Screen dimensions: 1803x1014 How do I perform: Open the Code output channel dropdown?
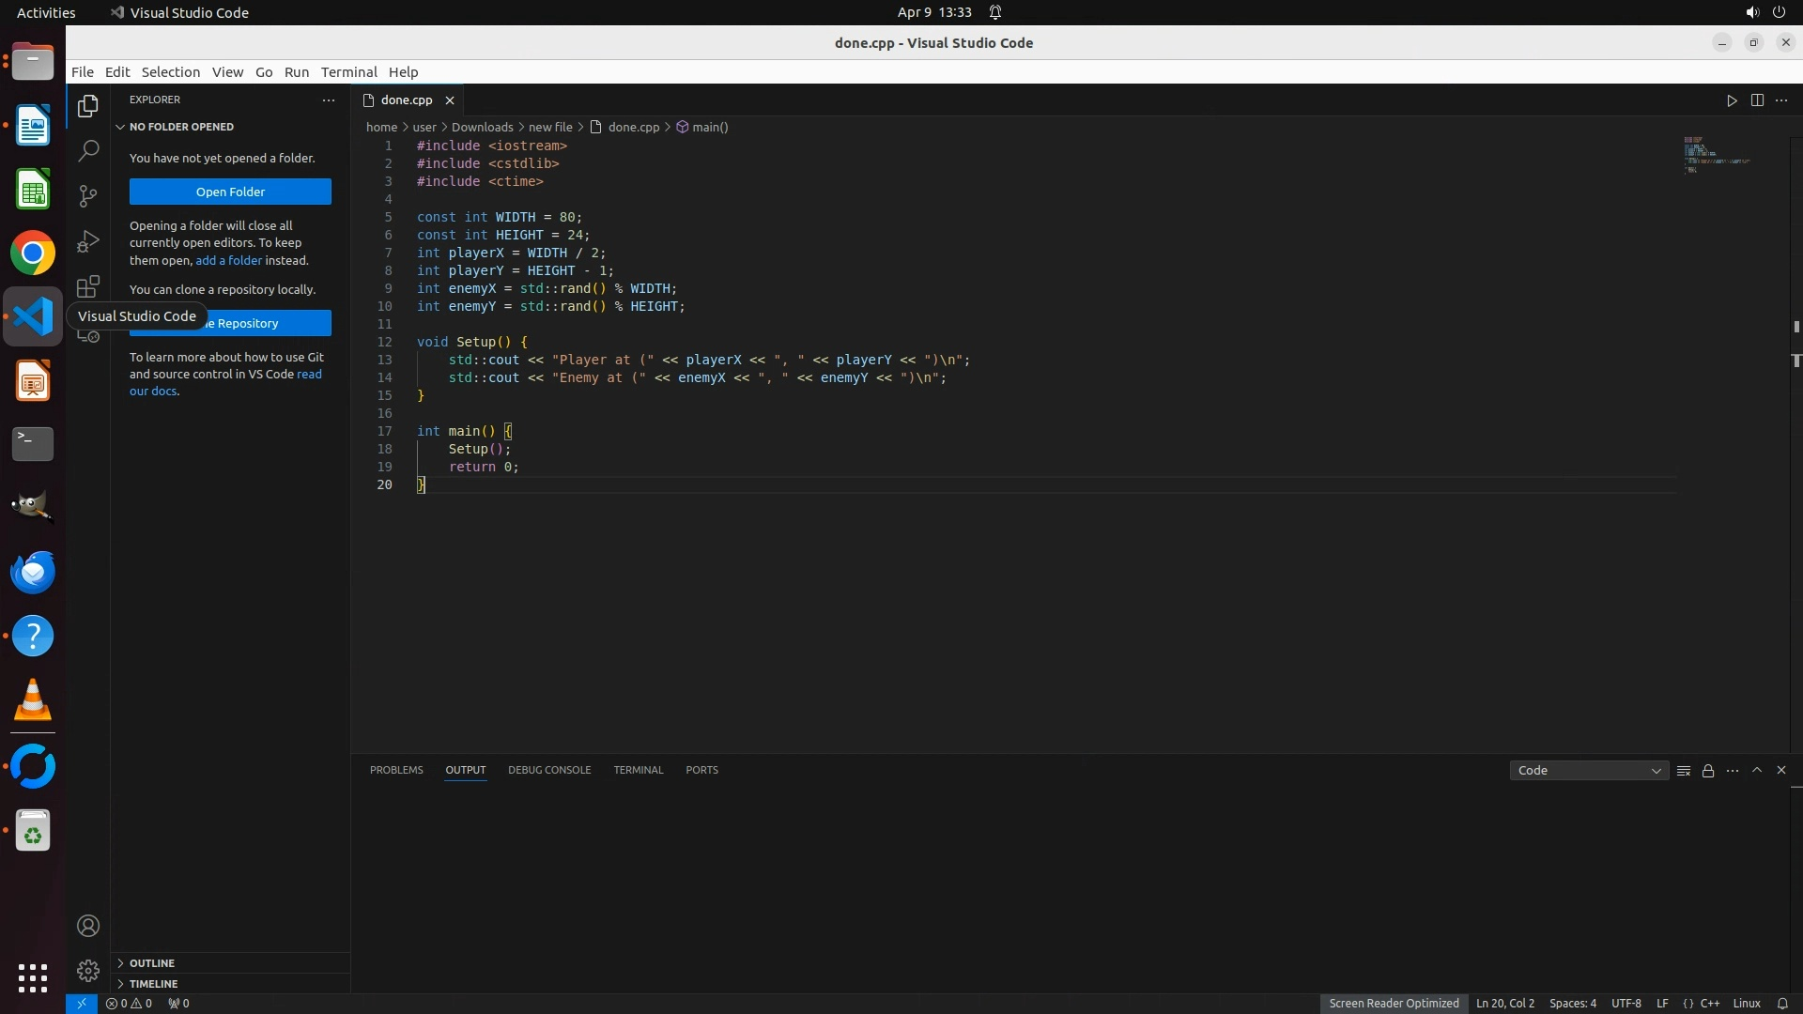pyautogui.click(x=1588, y=770)
